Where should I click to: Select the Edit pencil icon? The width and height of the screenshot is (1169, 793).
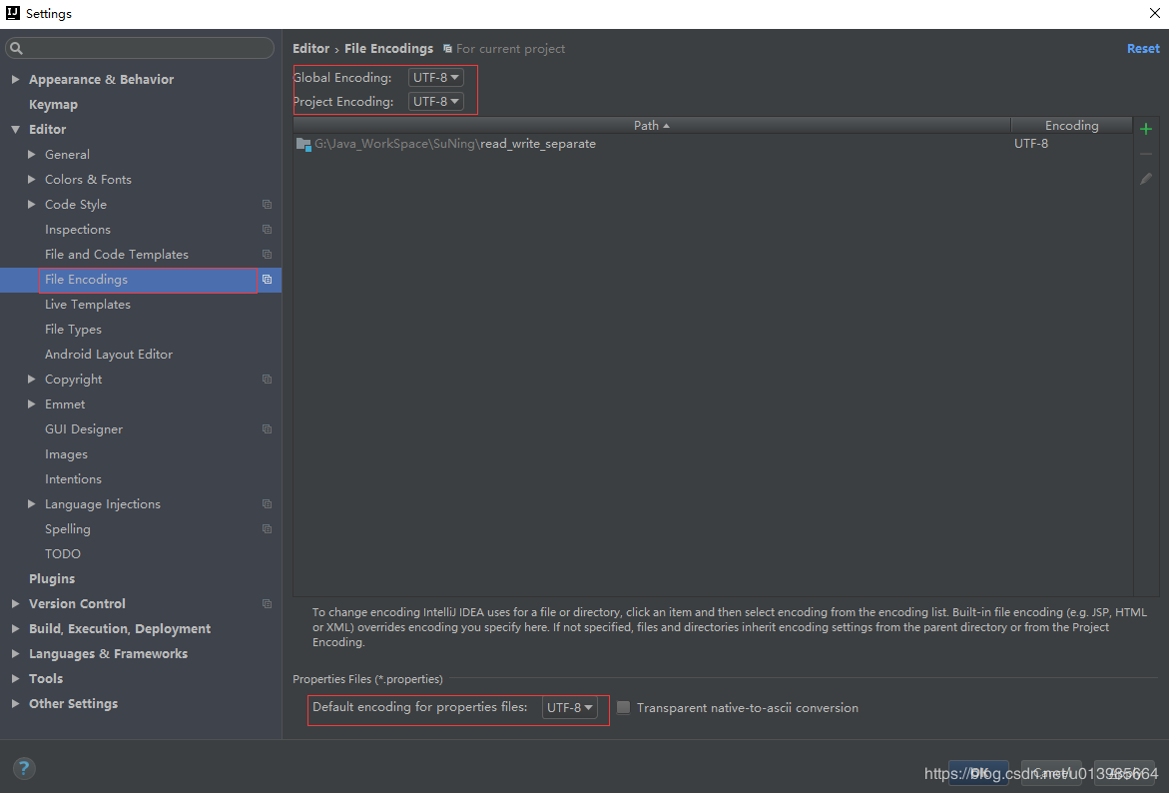pyautogui.click(x=1145, y=178)
